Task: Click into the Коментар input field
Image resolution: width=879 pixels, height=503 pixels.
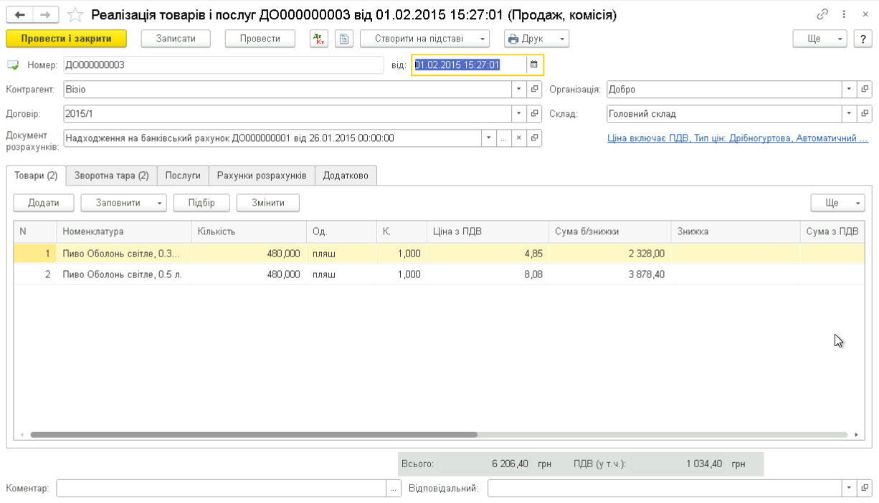Action: point(221,488)
